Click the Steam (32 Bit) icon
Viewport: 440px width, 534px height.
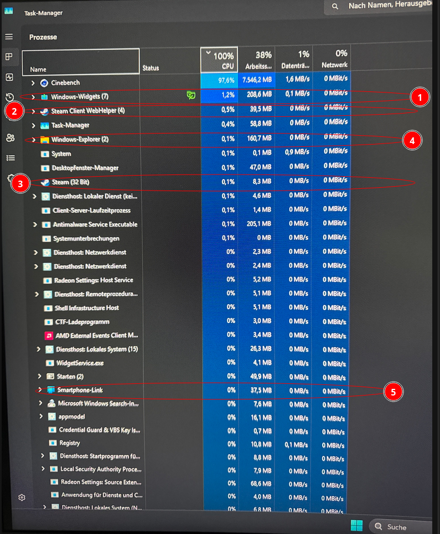coord(45,182)
